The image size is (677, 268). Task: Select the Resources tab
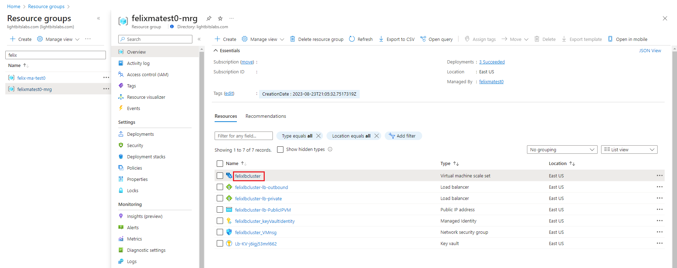point(226,116)
